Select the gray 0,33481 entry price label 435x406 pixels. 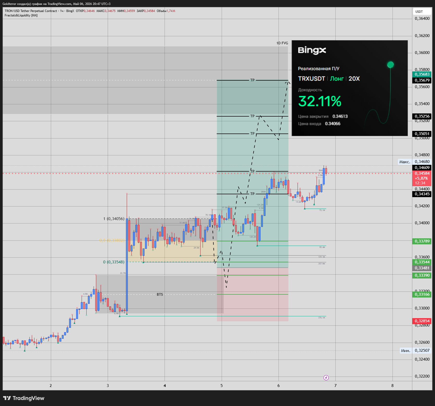click(x=422, y=268)
